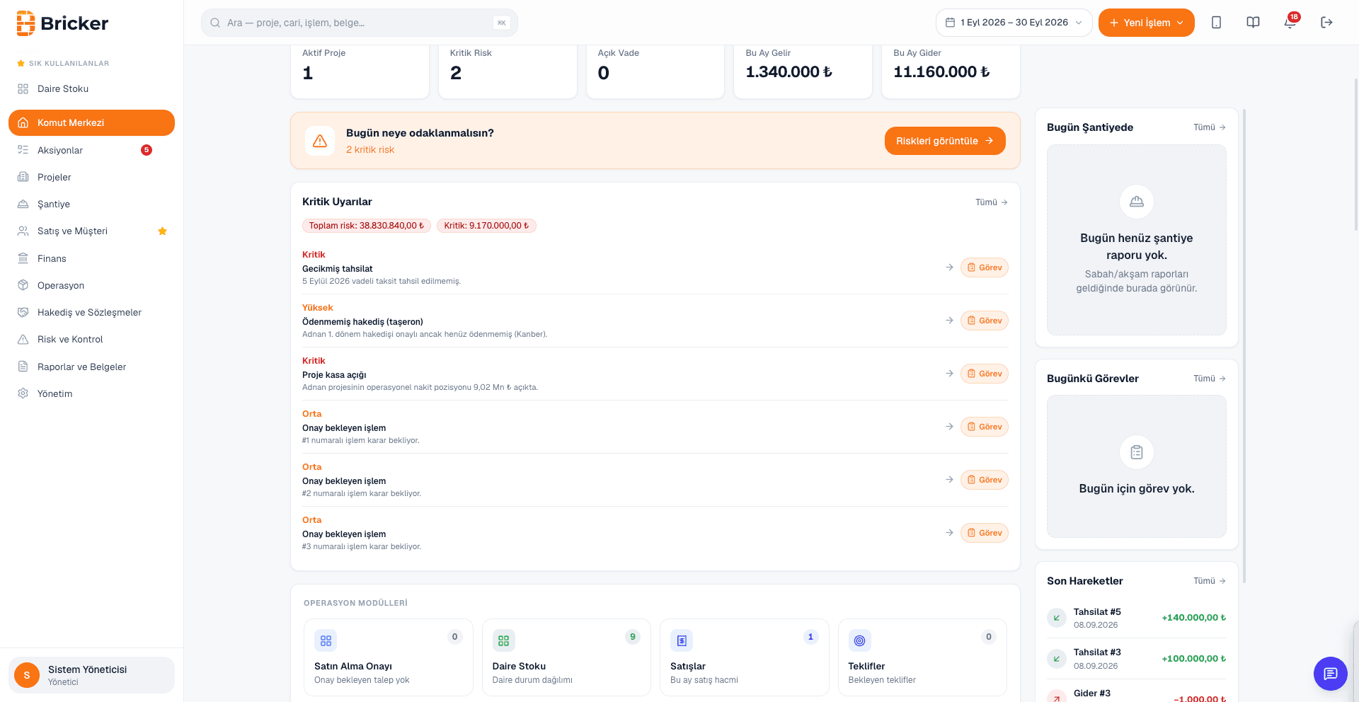Open arrow for Gecikmiş tahsilat alert
The image size is (1359, 702).
click(949, 267)
